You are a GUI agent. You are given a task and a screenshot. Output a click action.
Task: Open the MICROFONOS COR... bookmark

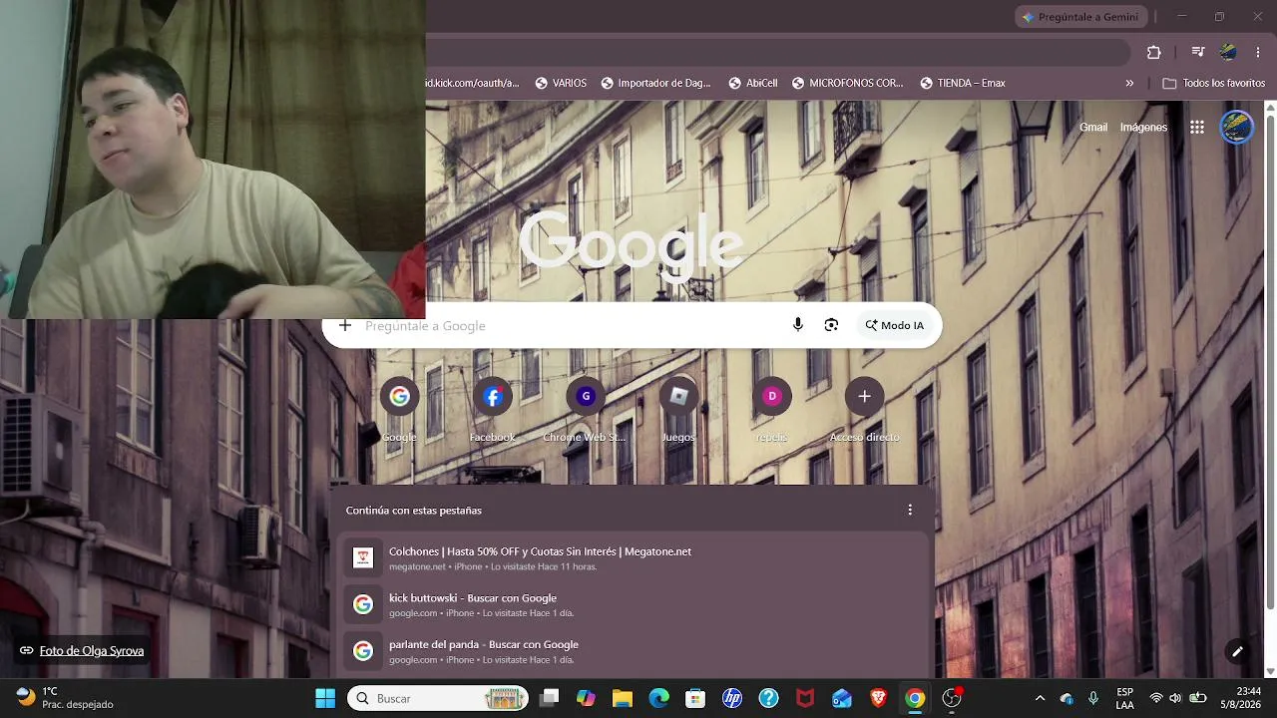848,84
